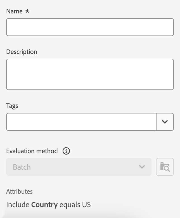Click the Batch text in disabled dropdown
180x218 pixels.
point(22,167)
